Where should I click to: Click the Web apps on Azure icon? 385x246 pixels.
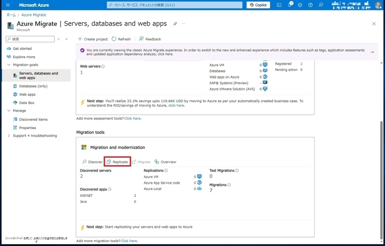[x=265, y=77]
